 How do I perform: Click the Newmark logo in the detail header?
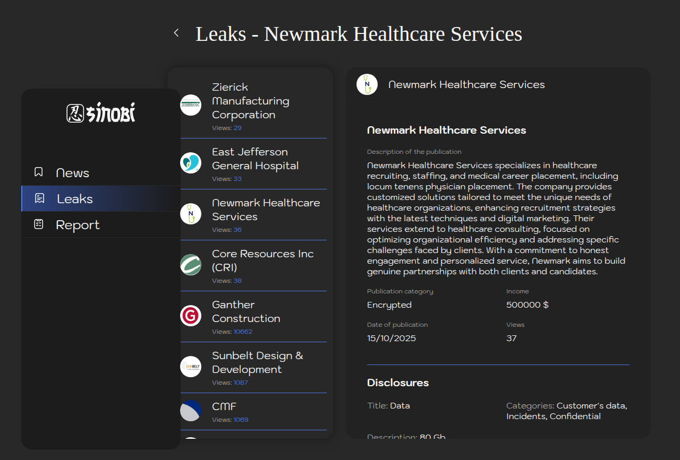(367, 84)
